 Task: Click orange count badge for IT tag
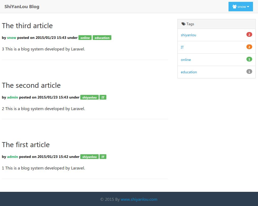pos(249,47)
